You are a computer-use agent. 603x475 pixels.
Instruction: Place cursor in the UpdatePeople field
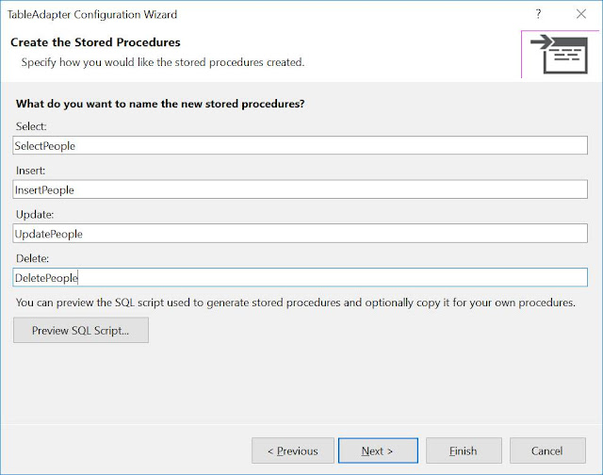[301, 233]
